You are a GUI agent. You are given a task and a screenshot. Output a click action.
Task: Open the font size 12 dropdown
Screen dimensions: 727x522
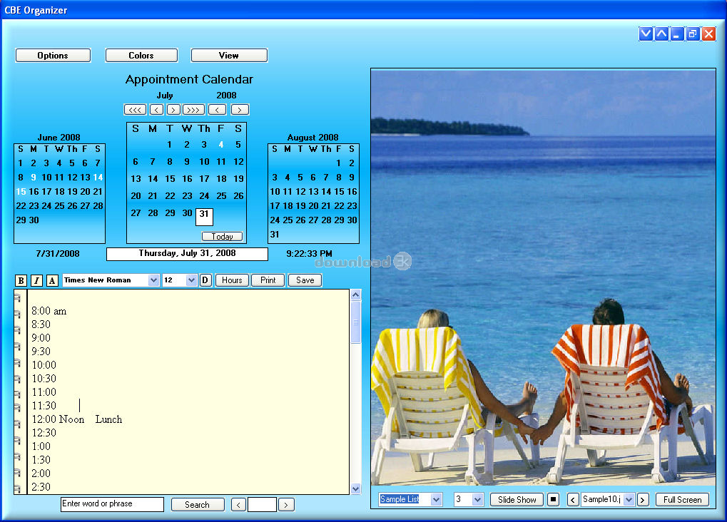coord(191,280)
